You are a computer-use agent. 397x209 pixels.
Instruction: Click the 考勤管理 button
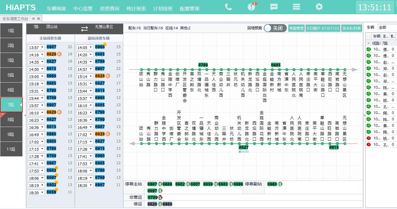tap(296, 28)
